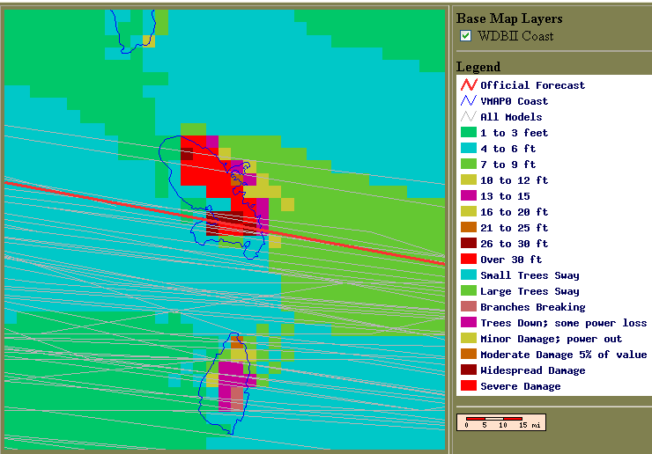
Task: Click the Moderate Damage 5% of value label
Action: [x=564, y=355]
